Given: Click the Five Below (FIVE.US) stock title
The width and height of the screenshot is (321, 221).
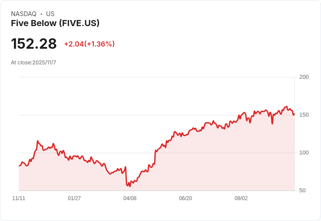Looking at the screenshot, I should coord(55,23).
